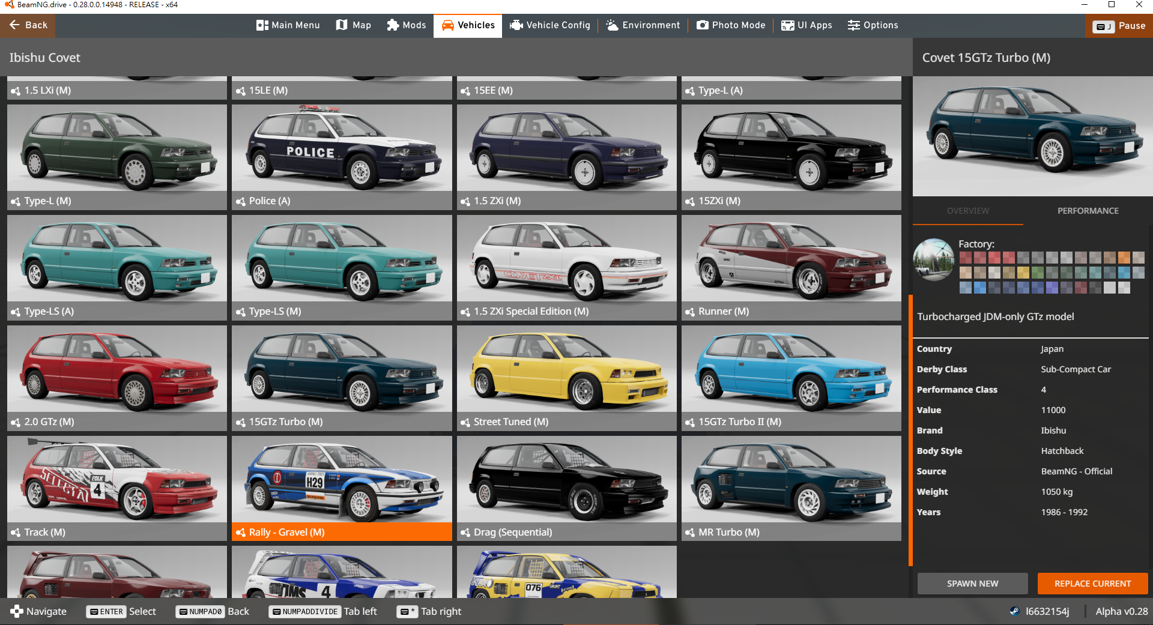Switch to the Performance tab
The width and height of the screenshot is (1153, 625).
1088,211
